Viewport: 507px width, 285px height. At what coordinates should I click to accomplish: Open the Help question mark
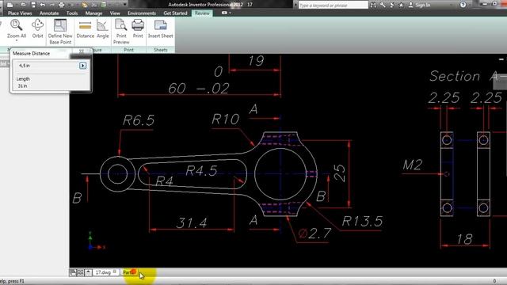463,5
